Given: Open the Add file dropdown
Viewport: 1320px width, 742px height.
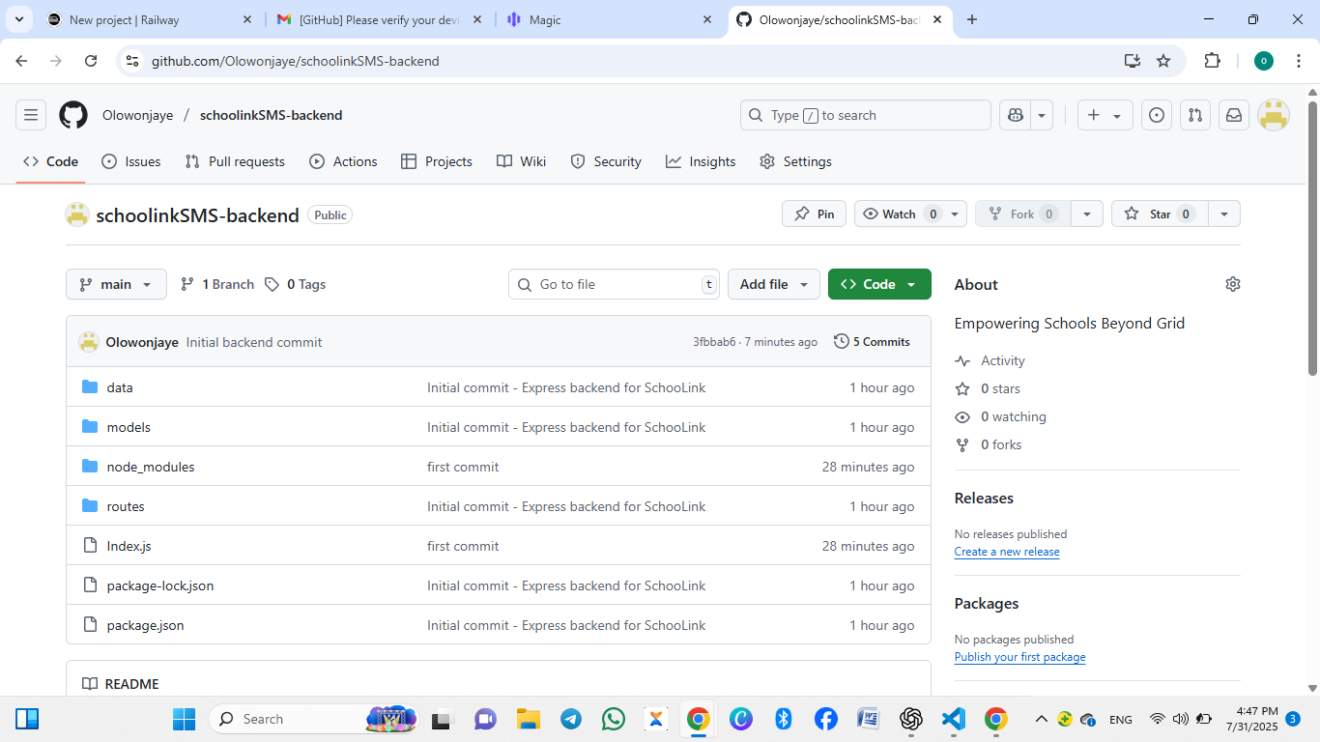Looking at the screenshot, I should tap(774, 284).
